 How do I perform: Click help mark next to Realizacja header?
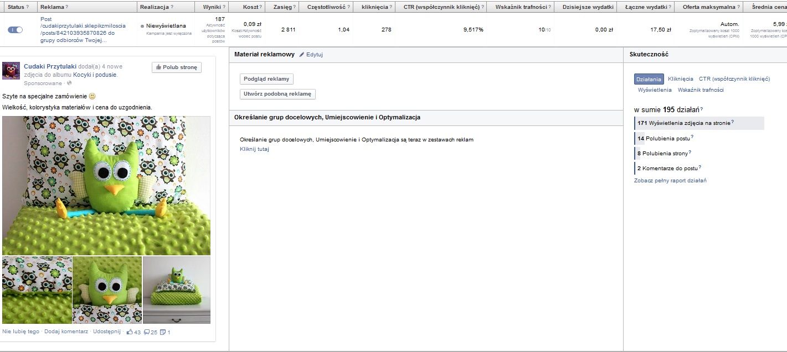[172, 7]
